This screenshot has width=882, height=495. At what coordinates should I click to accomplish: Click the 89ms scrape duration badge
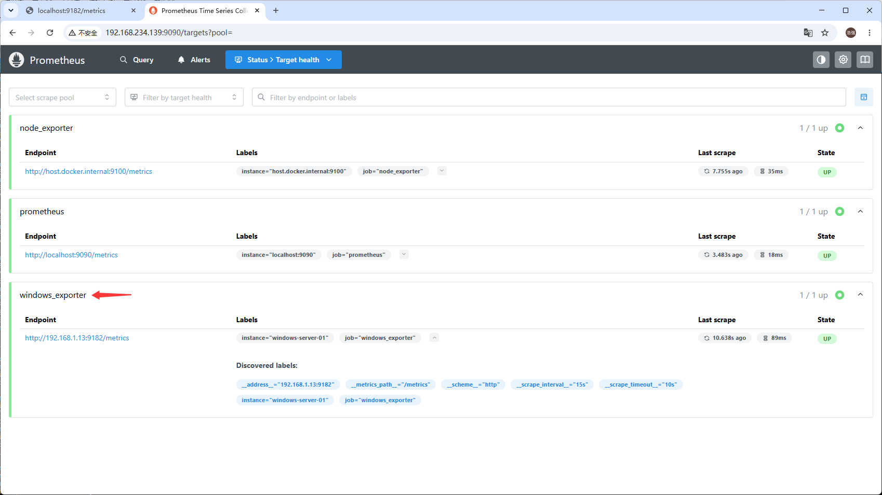click(x=774, y=338)
